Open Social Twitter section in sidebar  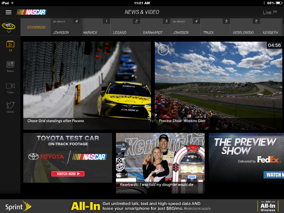(10, 107)
